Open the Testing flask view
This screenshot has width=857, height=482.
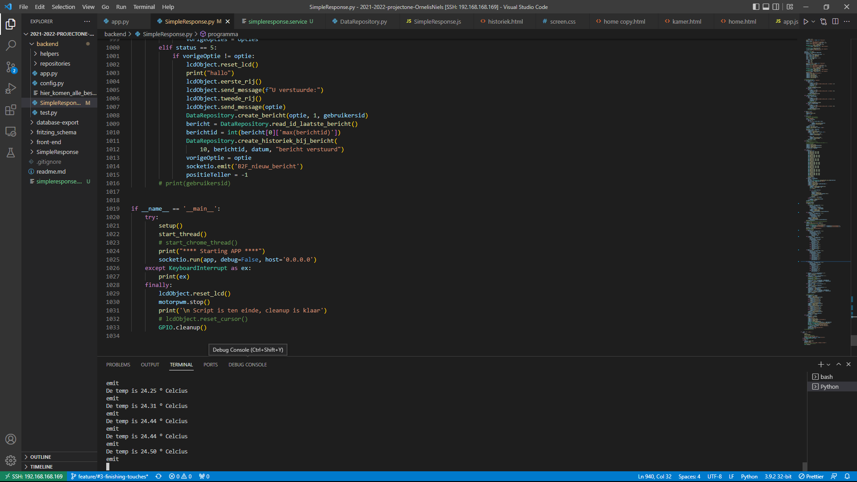point(11,153)
